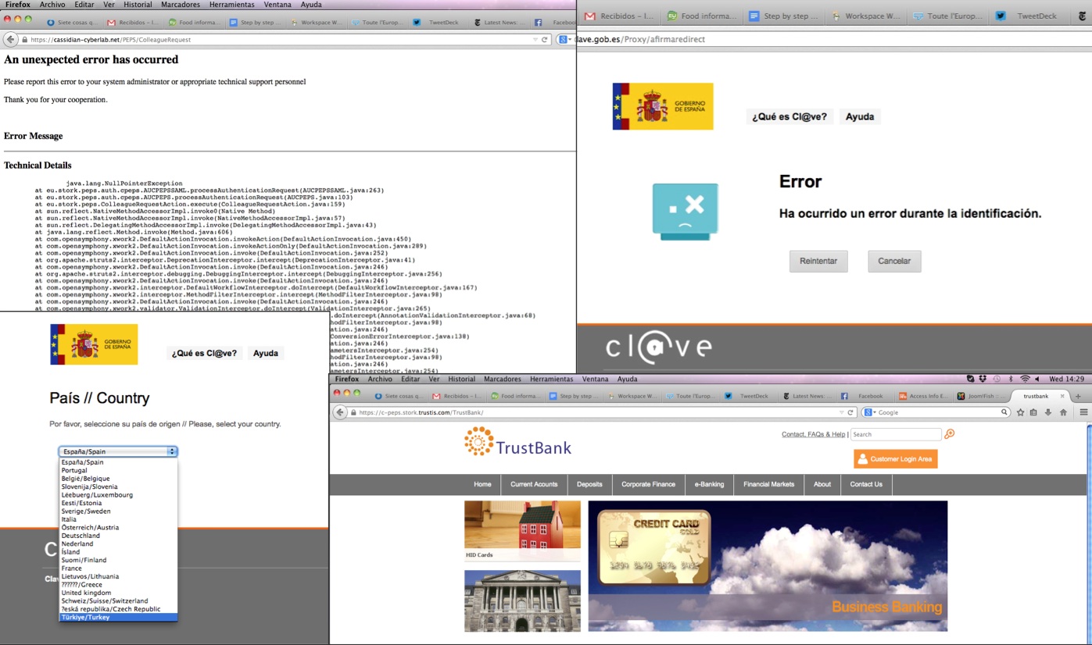Open e-Banking in TrustBank navigation
This screenshot has width=1092, height=645.
709,484
